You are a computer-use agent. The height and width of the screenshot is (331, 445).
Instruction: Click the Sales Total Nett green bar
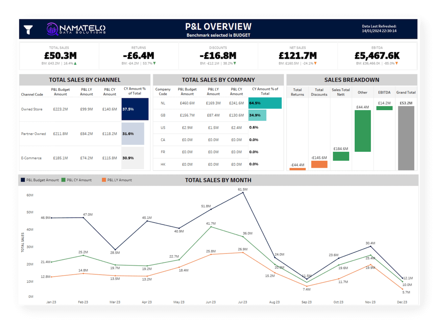point(341,156)
